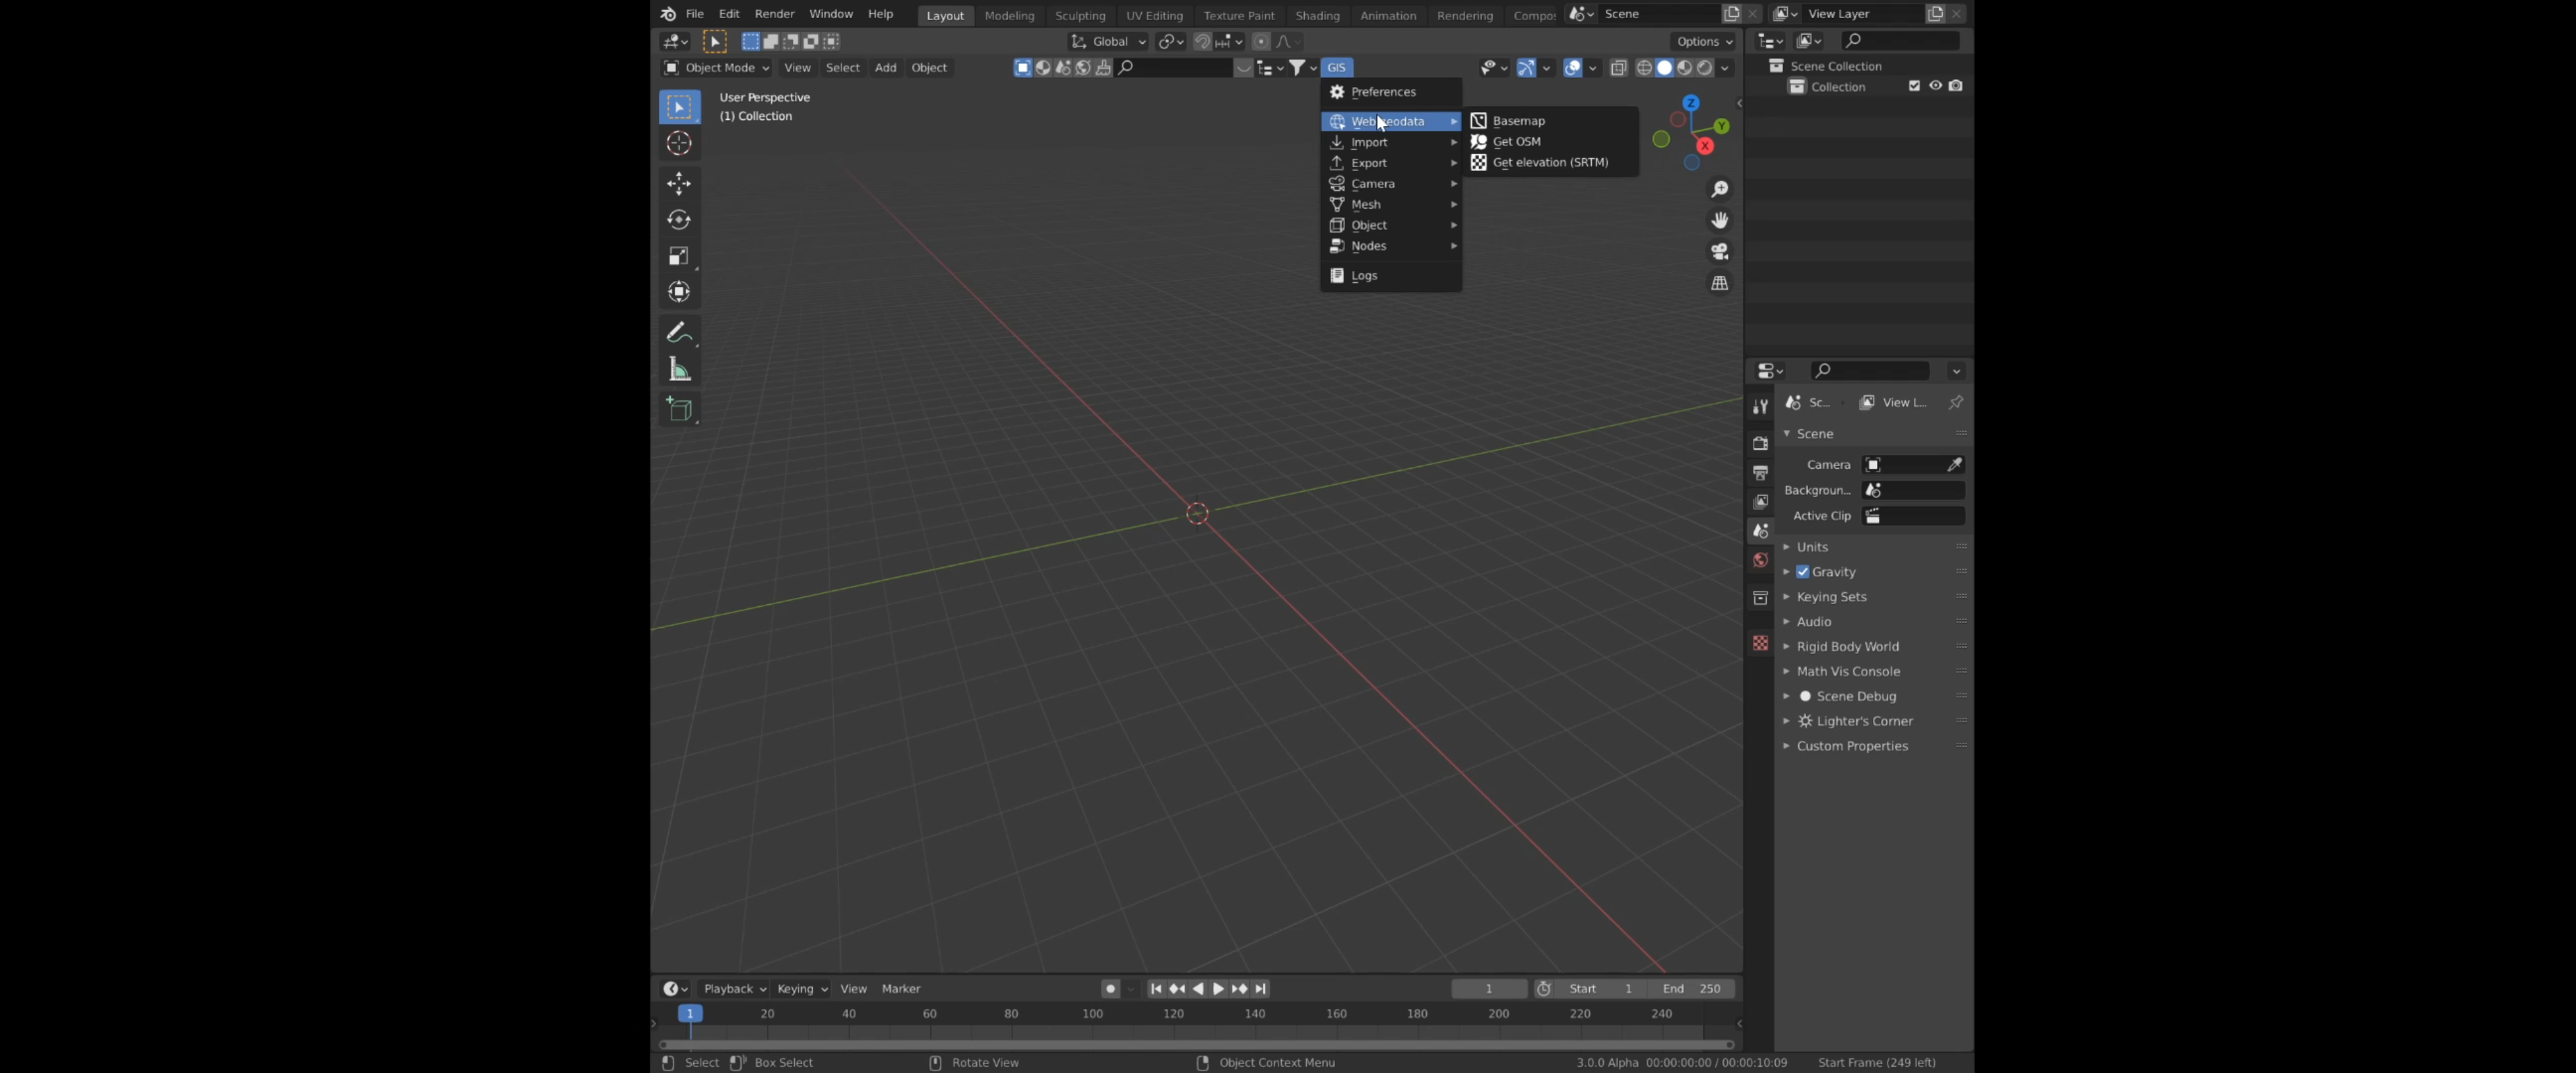Viewport: 2576px width, 1073px height.
Task: Toggle camera view in viewport
Action: [x=1719, y=252]
